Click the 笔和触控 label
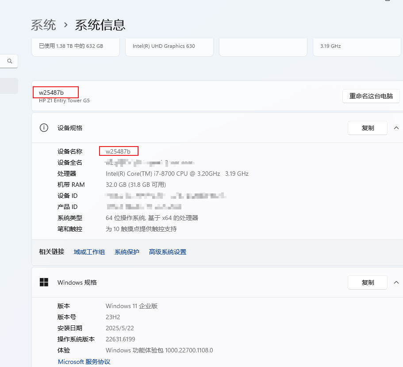This screenshot has width=403, height=367. 70,229
